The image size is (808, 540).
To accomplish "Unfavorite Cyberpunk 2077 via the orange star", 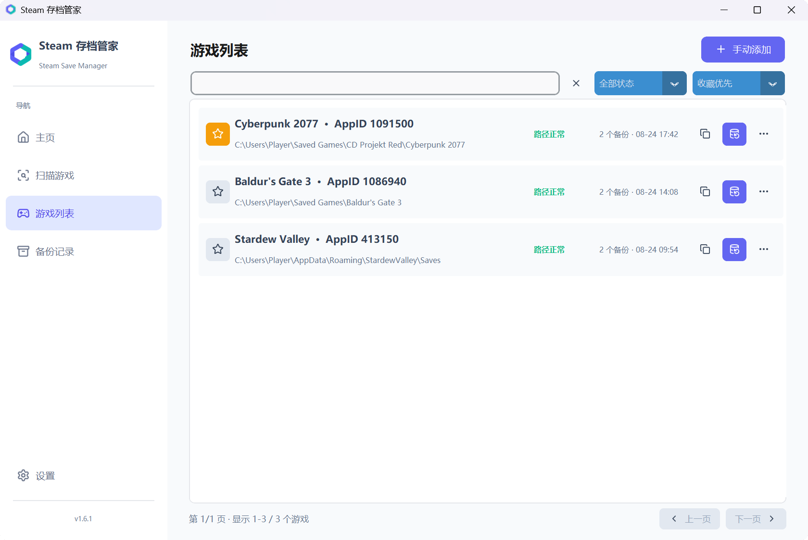I will (218, 134).
